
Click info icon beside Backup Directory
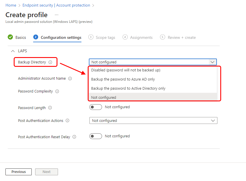[x=50, y=62]
